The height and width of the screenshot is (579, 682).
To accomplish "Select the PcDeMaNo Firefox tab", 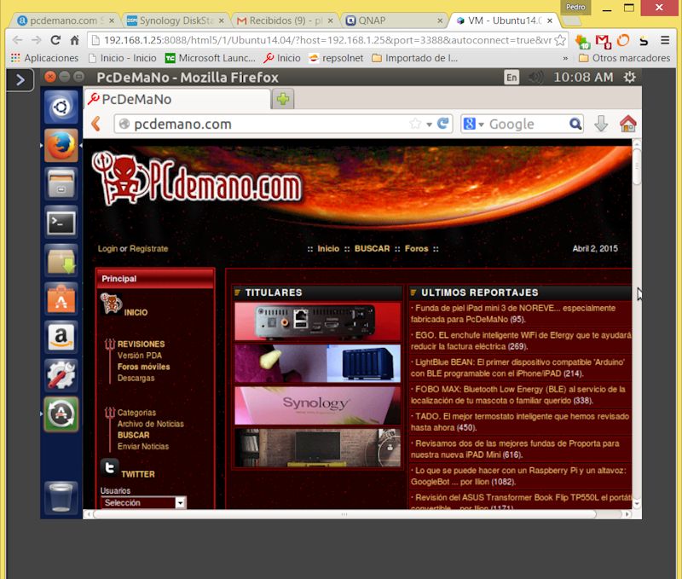I will 177,99.
